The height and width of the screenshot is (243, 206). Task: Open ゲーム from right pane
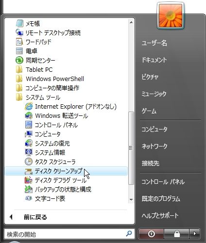click(x=149, y=111)
